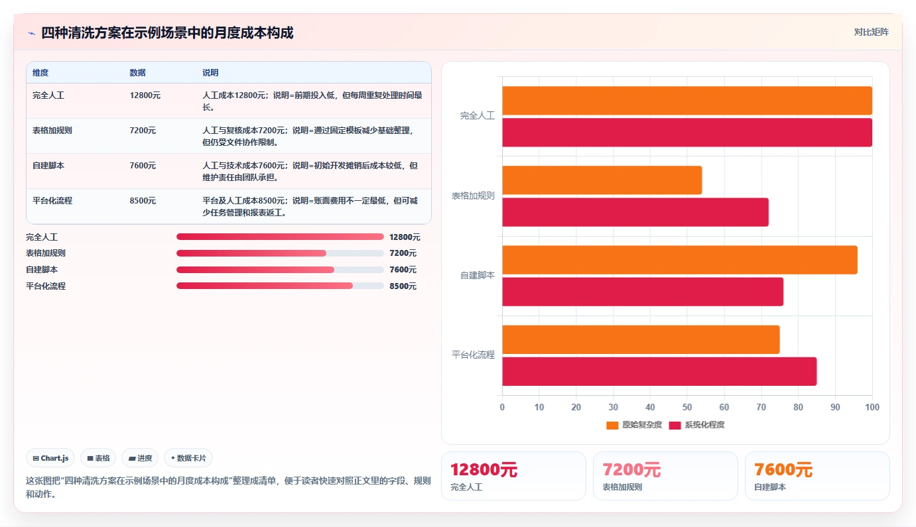Select the 表格加规则 table row name

pyautogui.click(x=52, y=131)
